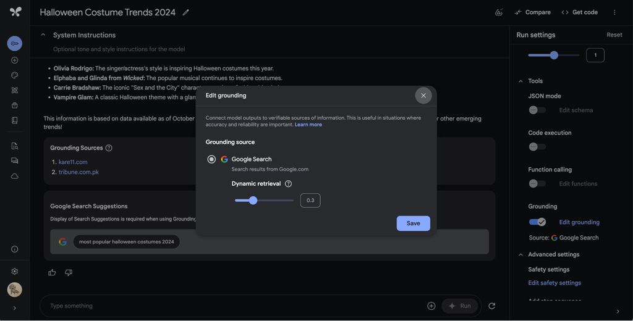Disable the Grounding toggle

click(537, 222)
